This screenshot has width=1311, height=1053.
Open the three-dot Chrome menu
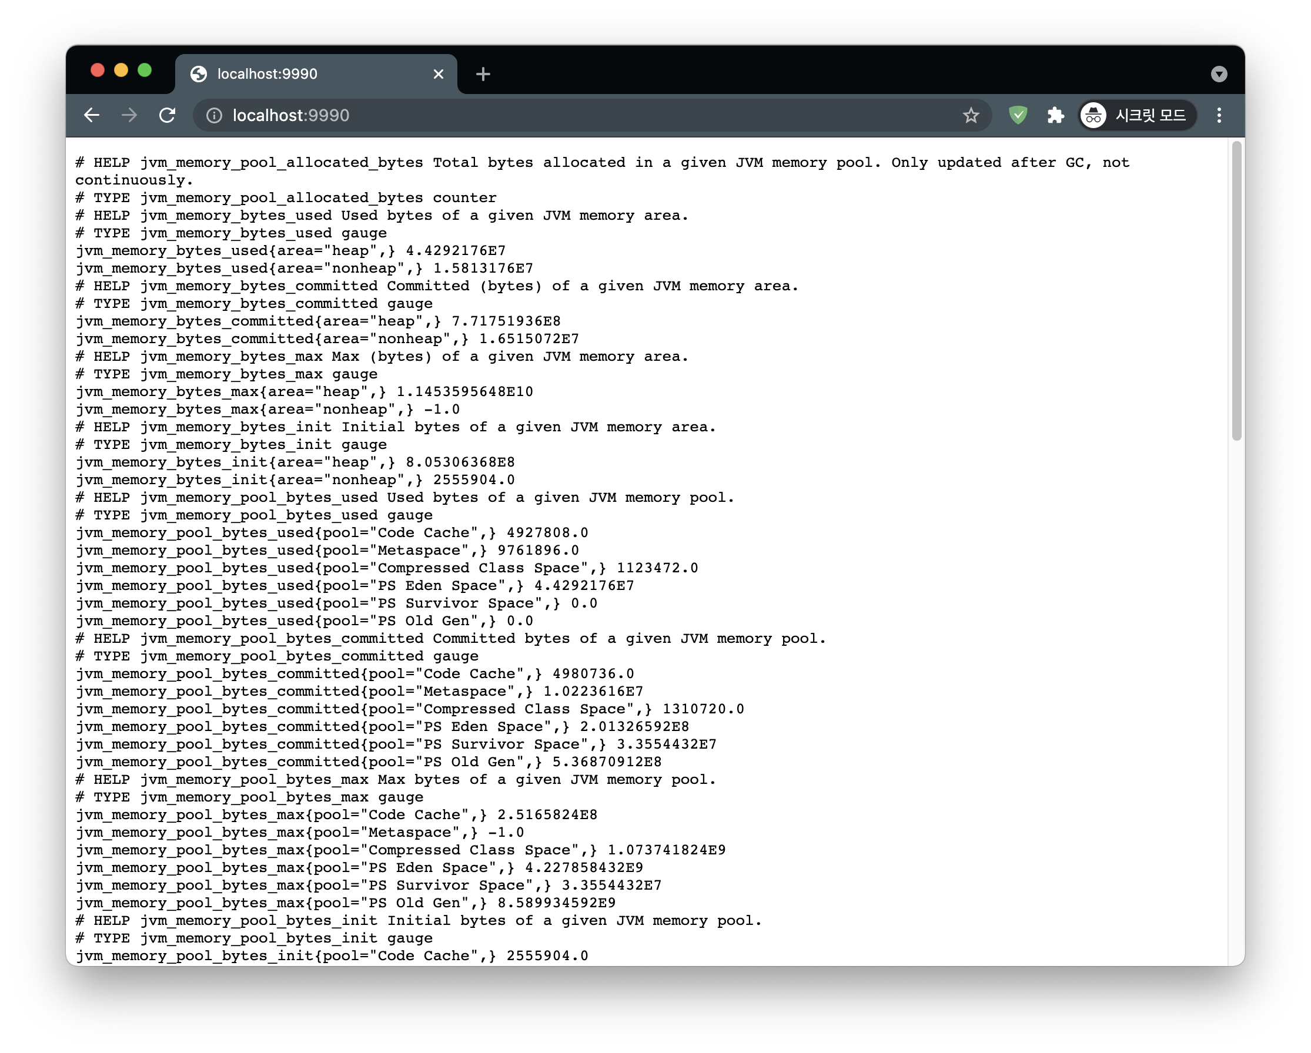1219,115
